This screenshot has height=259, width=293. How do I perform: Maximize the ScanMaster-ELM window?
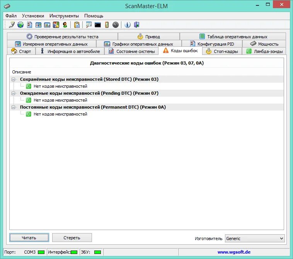pos(268,5)
